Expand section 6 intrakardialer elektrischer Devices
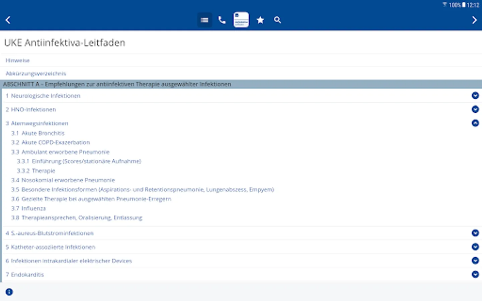 pos(475,261)
